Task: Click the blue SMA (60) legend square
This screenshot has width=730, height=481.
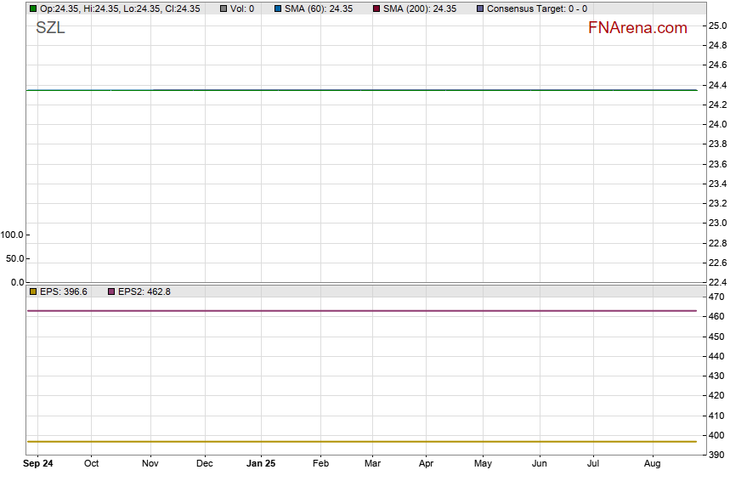Action: click(278, 8)
